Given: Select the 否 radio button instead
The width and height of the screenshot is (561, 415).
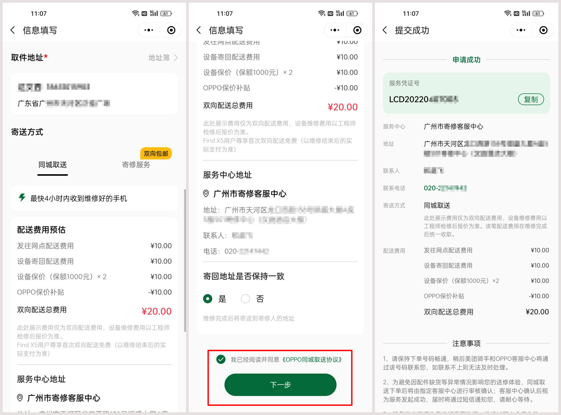Looking at the screenshot, I should (x=245, y=299).
